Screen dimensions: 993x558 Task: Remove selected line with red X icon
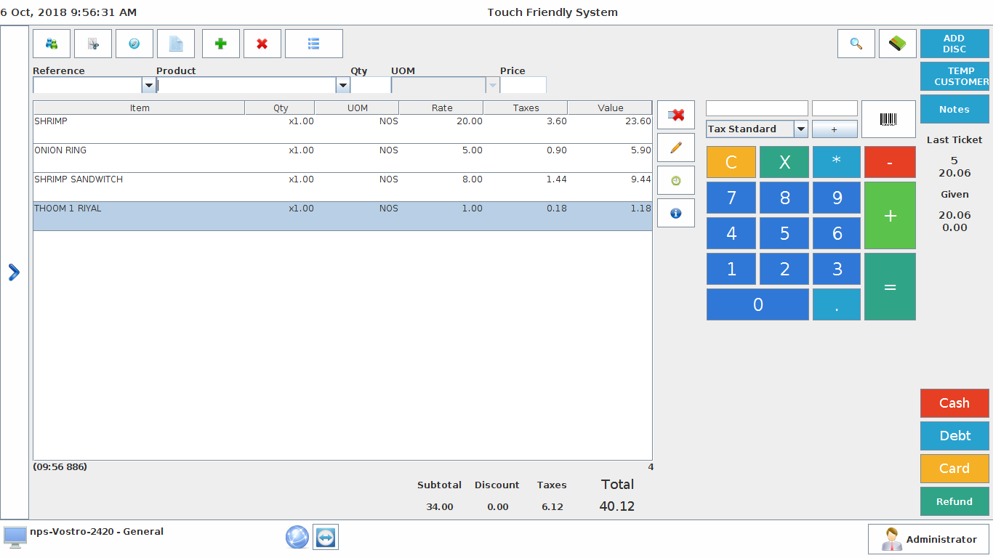pos(676,115)
